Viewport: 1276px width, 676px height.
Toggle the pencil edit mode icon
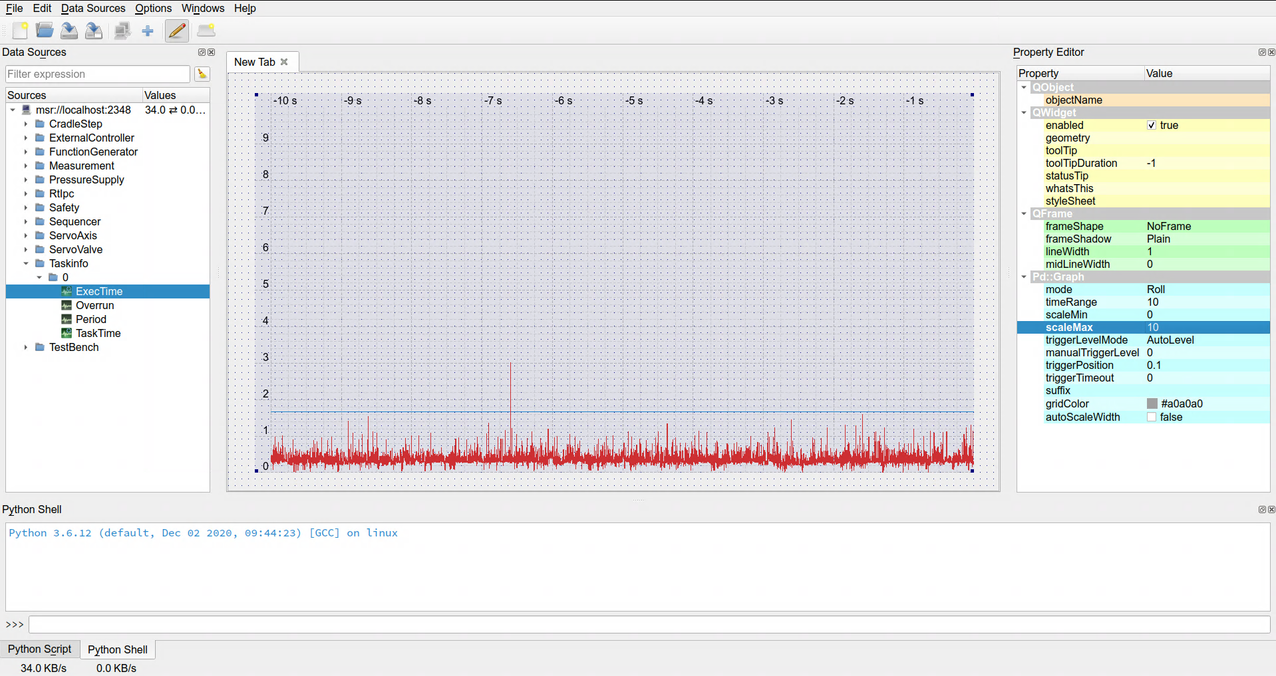tap(177, 31)
